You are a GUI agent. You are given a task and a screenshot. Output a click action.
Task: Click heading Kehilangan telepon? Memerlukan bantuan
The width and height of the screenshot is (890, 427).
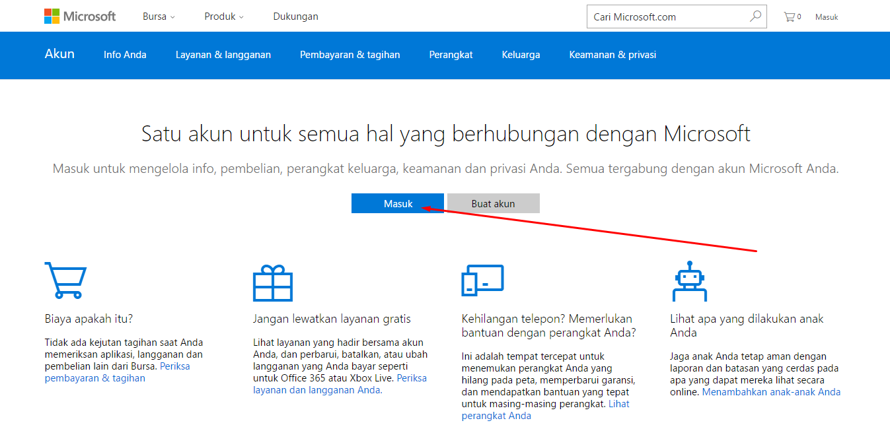click(548, 325)
